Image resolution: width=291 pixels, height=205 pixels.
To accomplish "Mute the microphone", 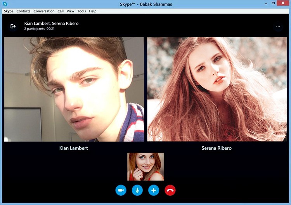I will [137, 190].
